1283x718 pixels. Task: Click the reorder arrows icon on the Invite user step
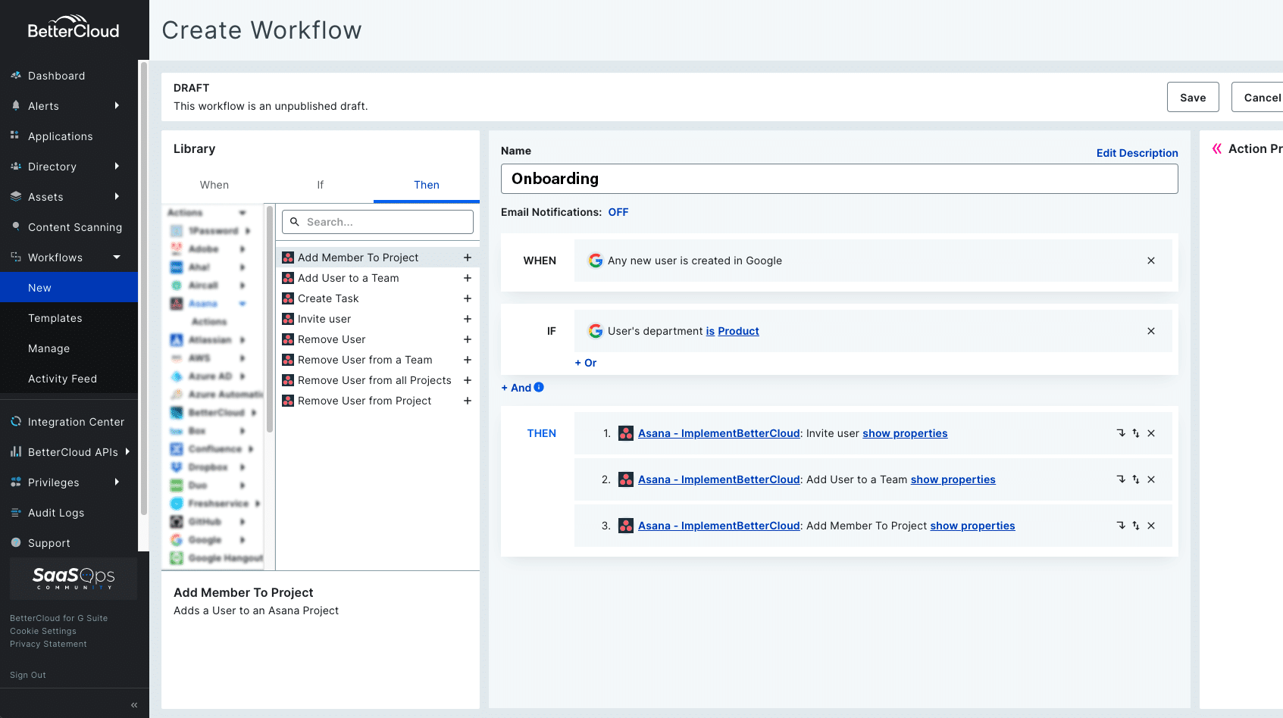tap(1136, 433)
